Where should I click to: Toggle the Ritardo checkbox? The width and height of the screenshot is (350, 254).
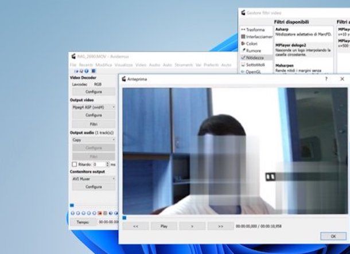pos(75,165)
